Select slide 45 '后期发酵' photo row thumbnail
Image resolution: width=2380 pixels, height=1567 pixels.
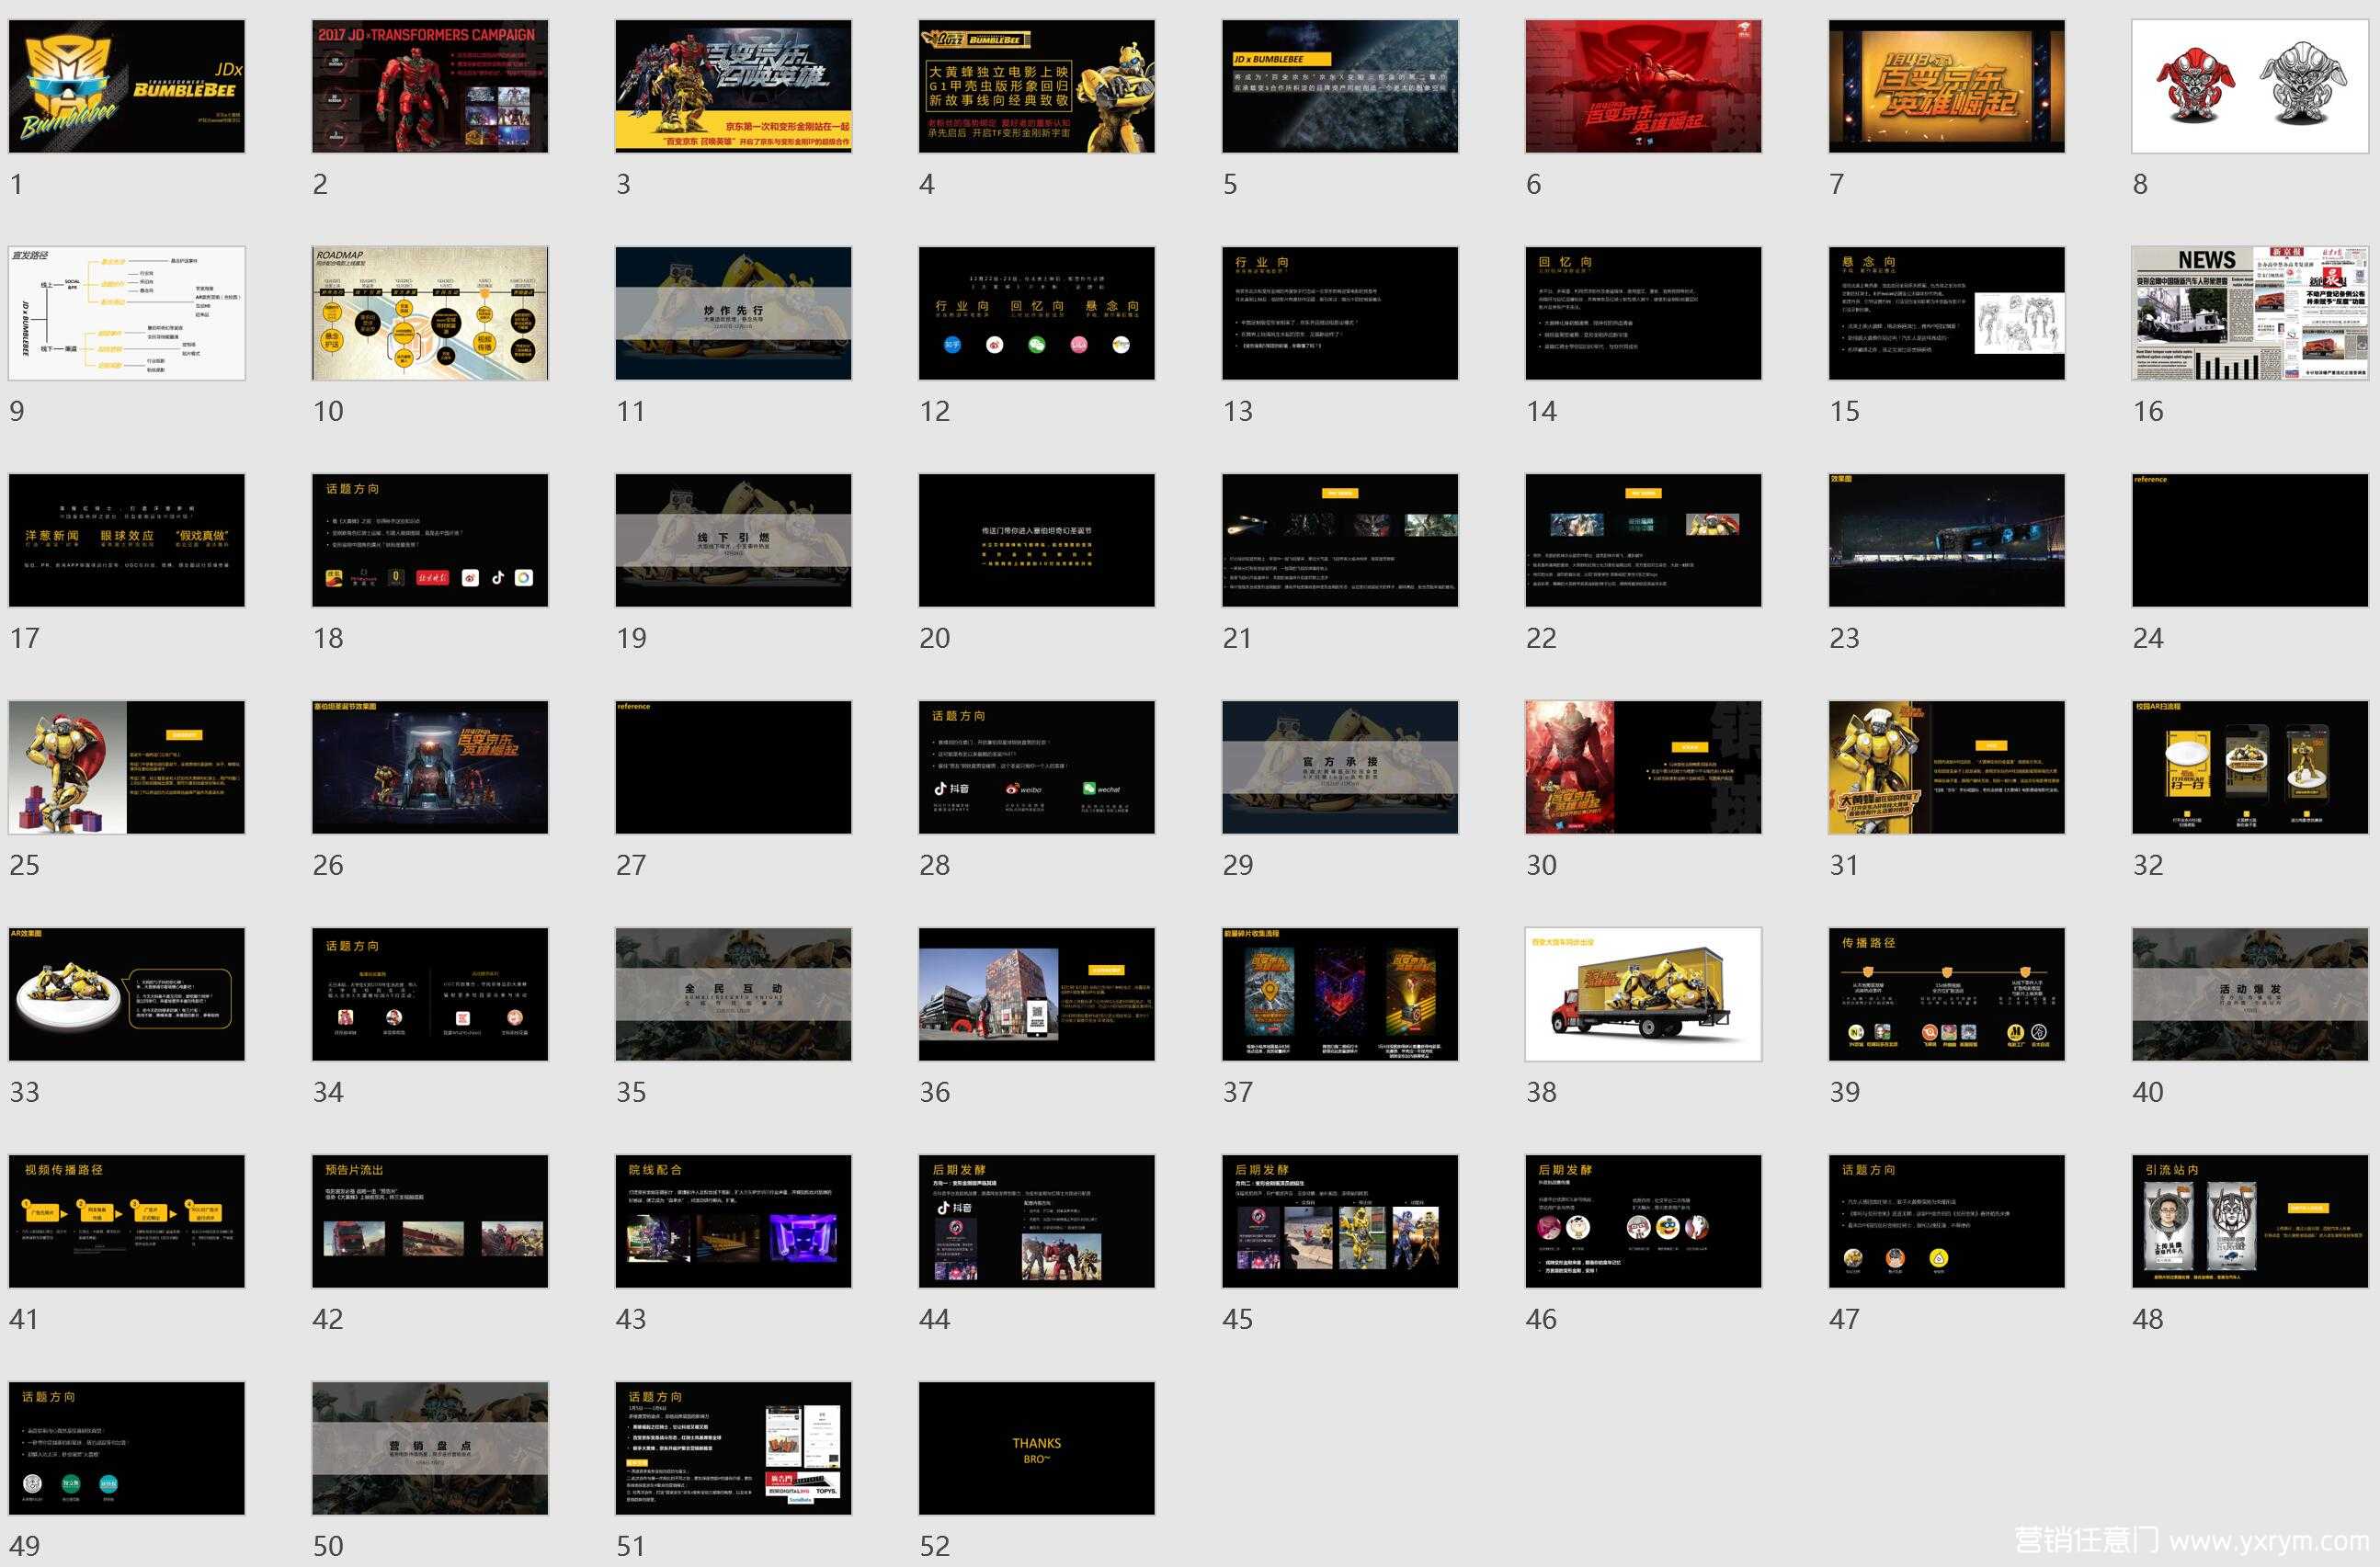click(x=1340, y=1221)
